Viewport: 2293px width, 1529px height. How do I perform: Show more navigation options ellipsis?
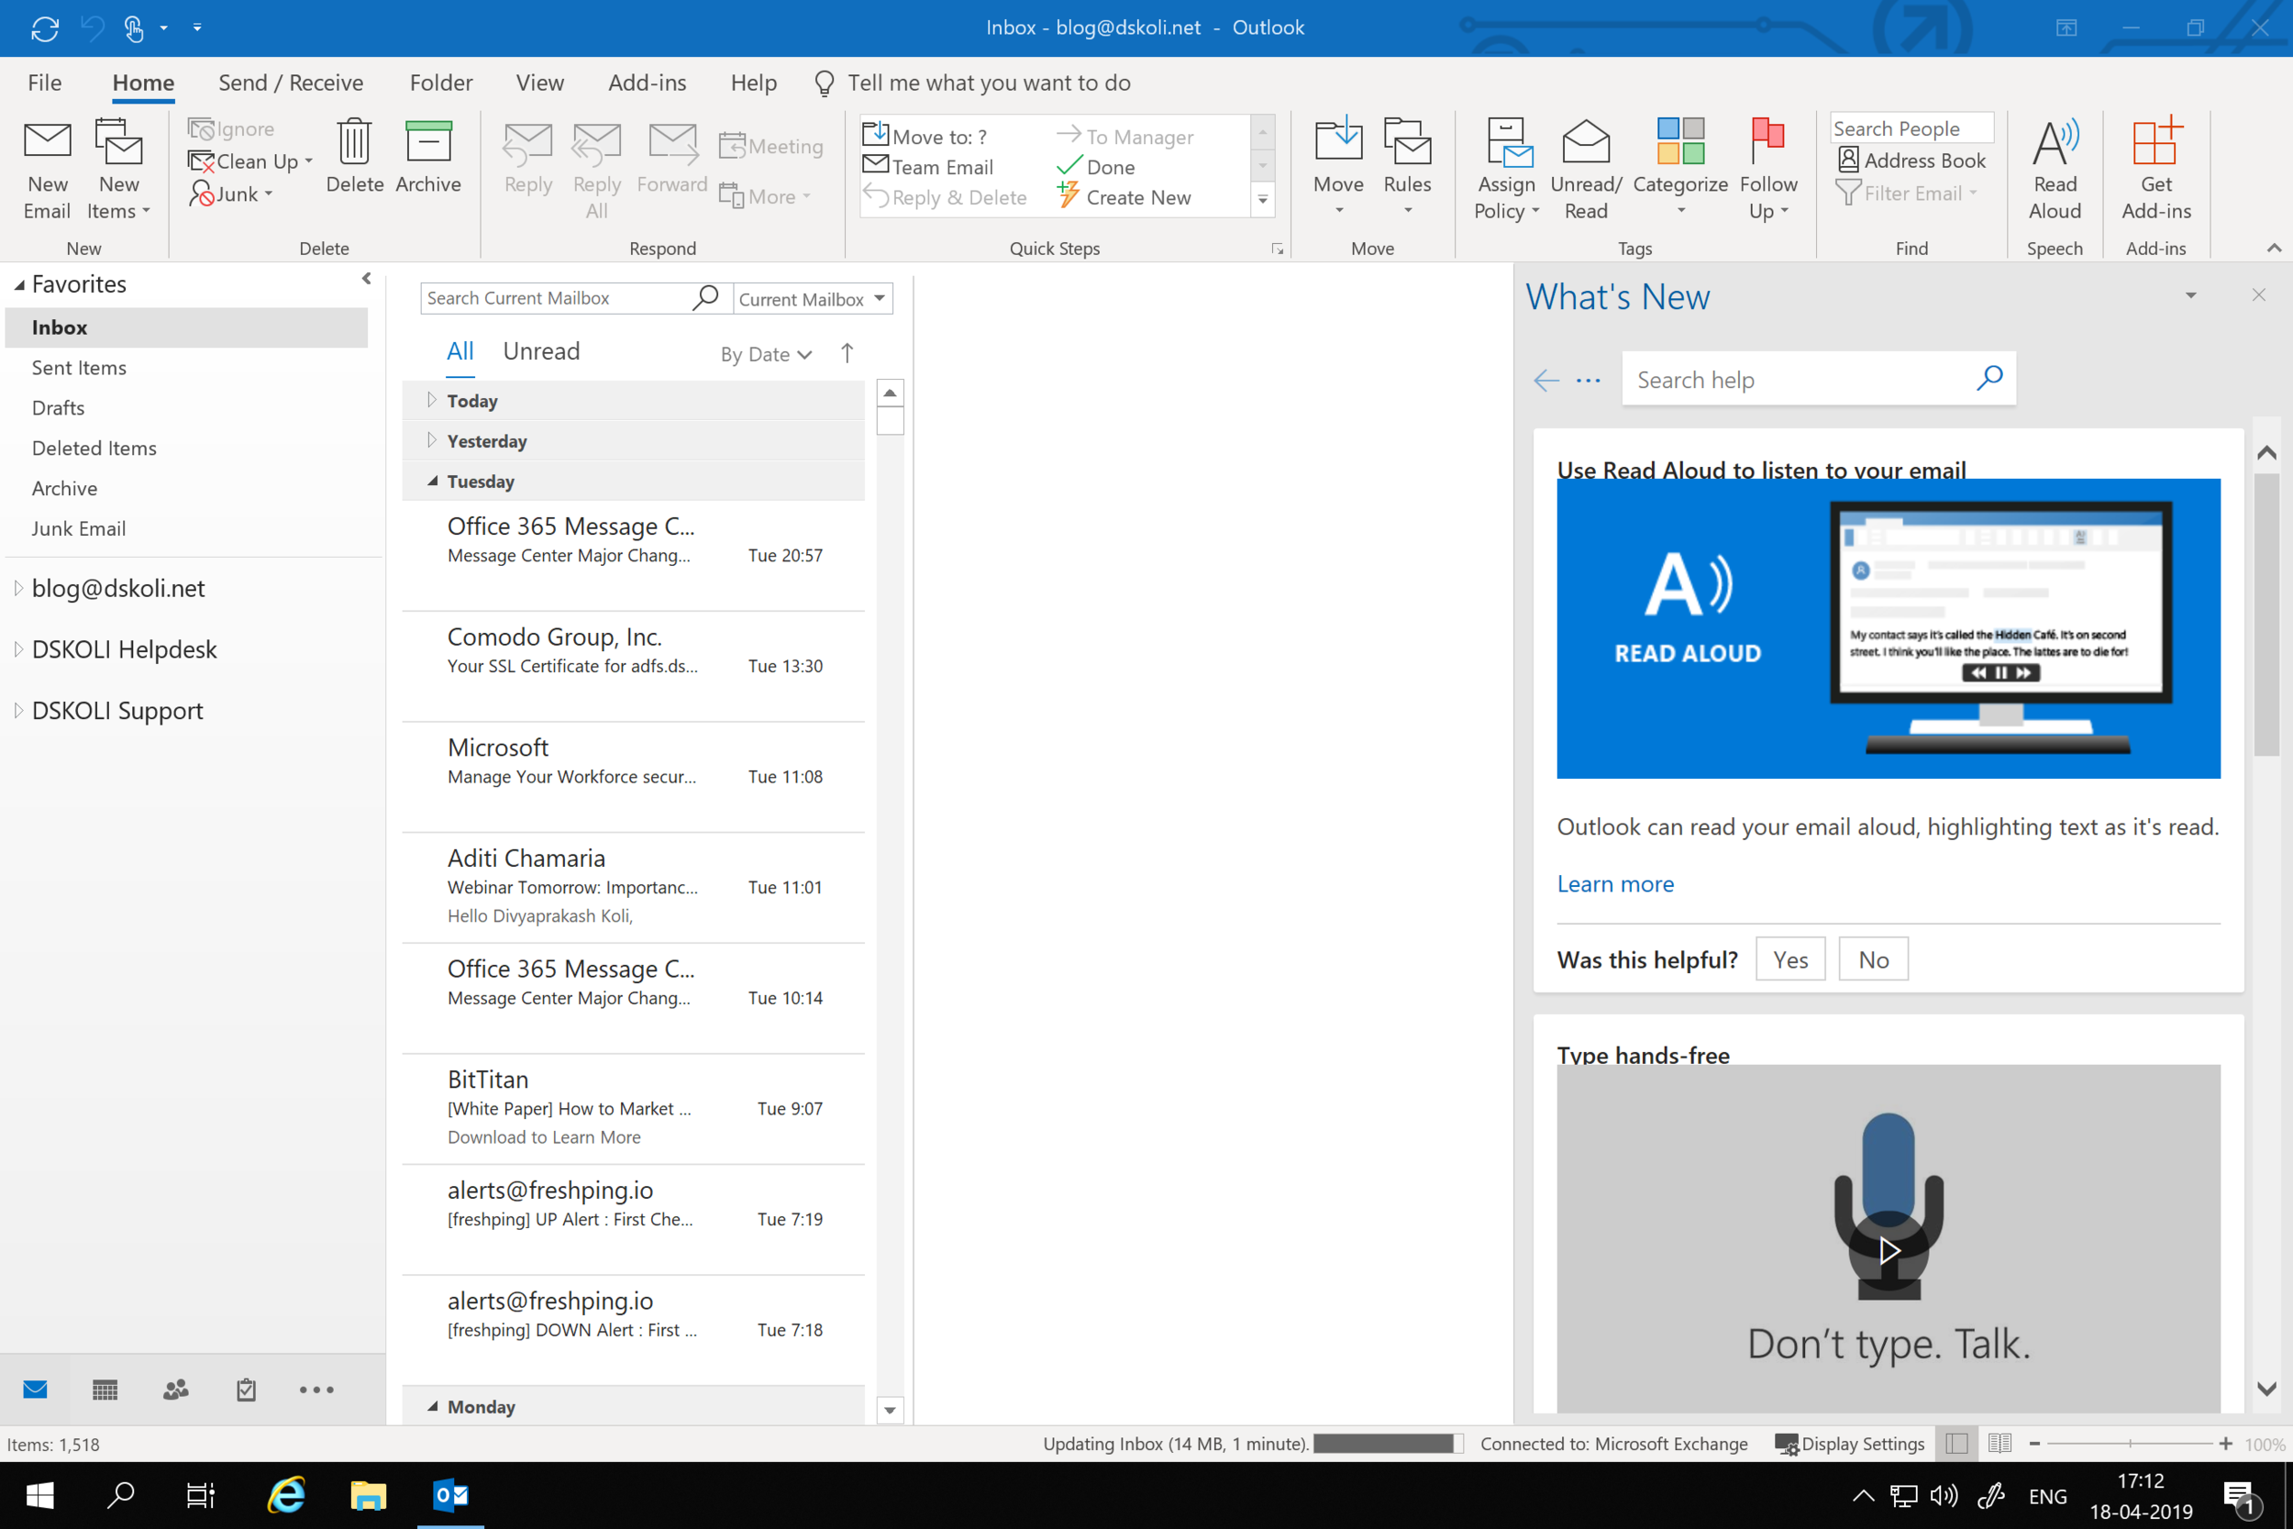pyautogui.click(x=316, y=1390)
